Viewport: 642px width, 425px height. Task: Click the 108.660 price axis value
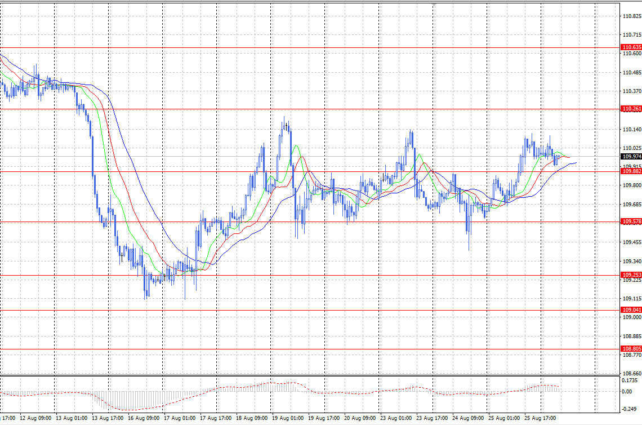tap(632, 374)
